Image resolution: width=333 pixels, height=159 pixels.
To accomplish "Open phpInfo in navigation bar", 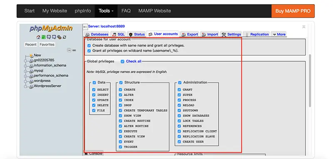I will click(83, 11).
